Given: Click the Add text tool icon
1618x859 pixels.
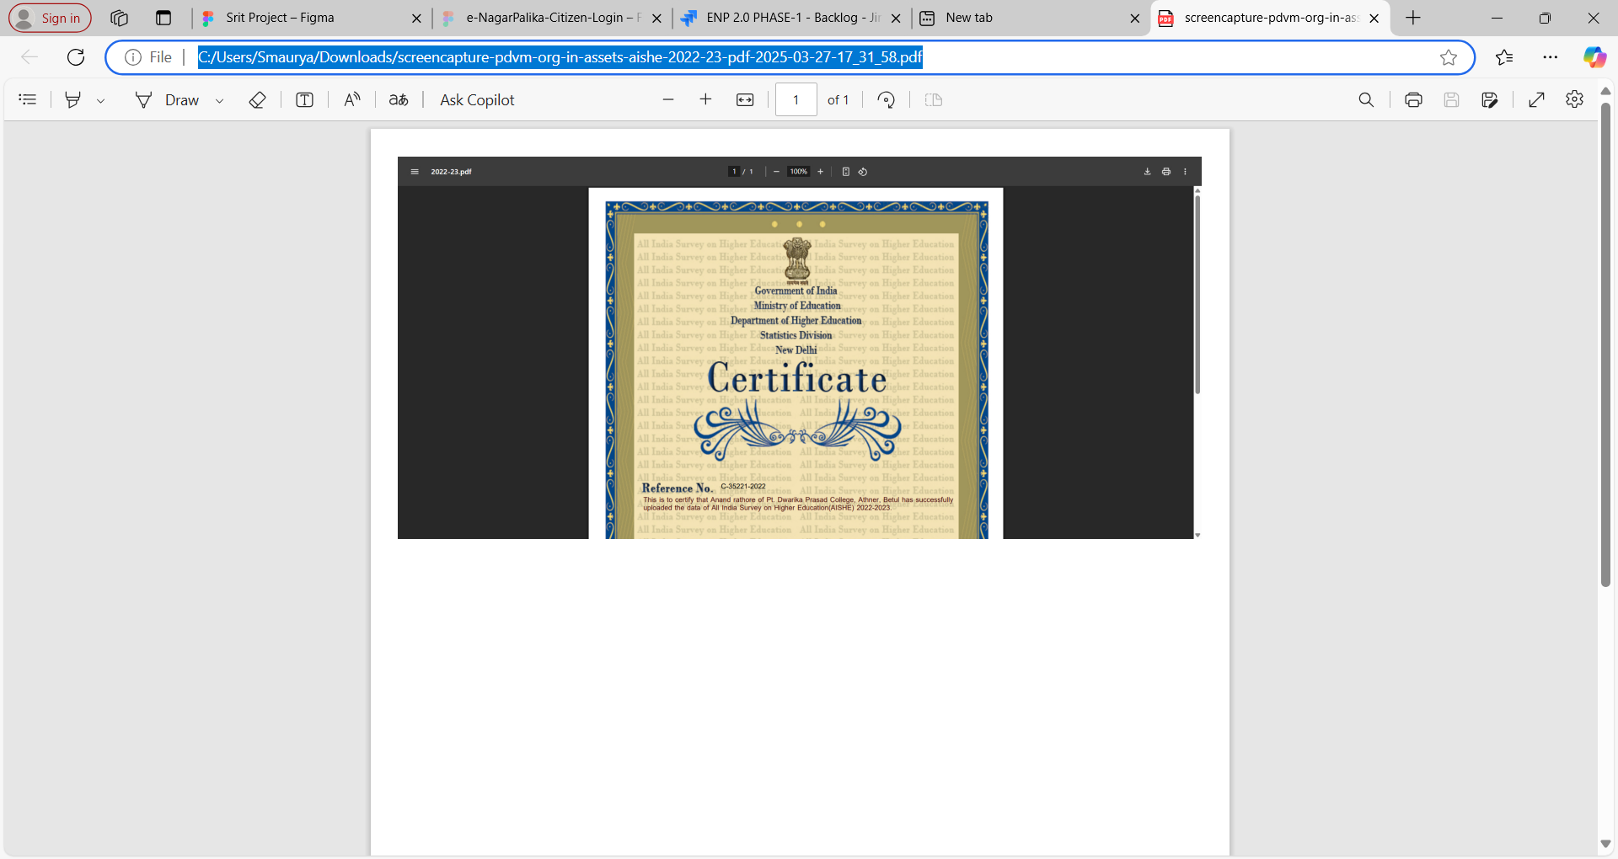Looking at the screenshot, I should pos(304,99).
